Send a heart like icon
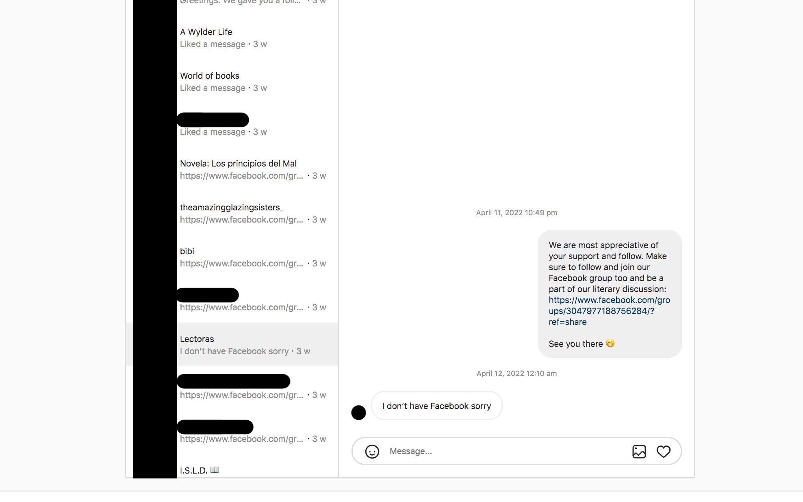Viewport: 803px width, 502px height. pyautogui.click(x=663, y=451)
